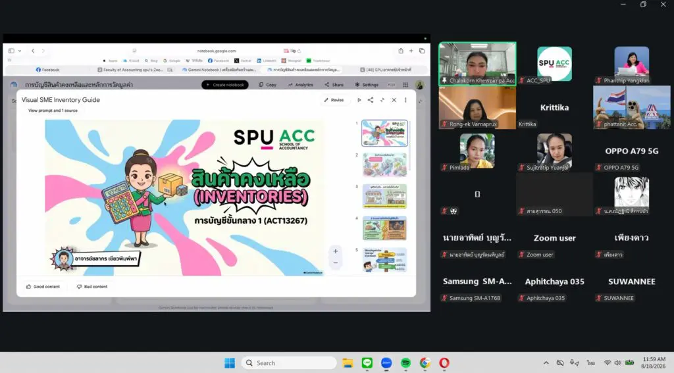Click the slide deck share icon
Image resolution: width=674 pixels, height=373 pixels.
click(x=371, y=100)
